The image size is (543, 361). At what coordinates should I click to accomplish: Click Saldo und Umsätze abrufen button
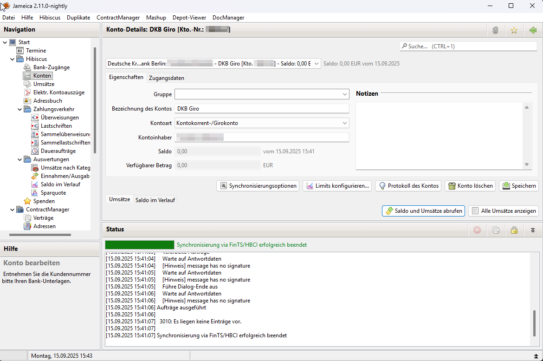[x=424, y=211]
